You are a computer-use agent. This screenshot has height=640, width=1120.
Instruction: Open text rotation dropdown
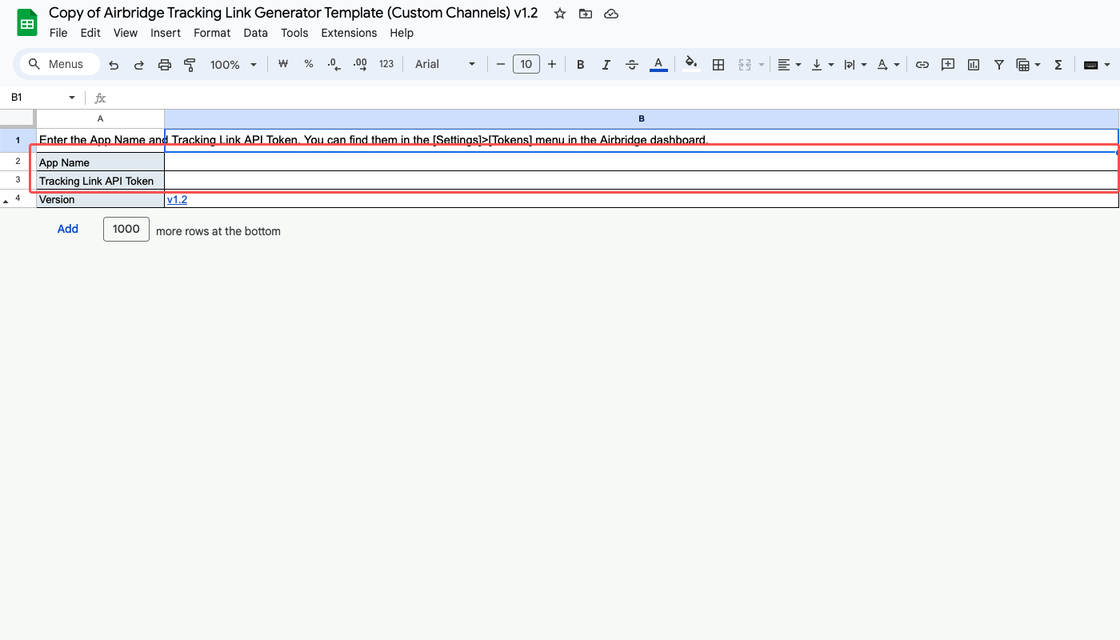point(888,65)
